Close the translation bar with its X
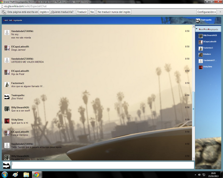 click(x=220, y=12)
